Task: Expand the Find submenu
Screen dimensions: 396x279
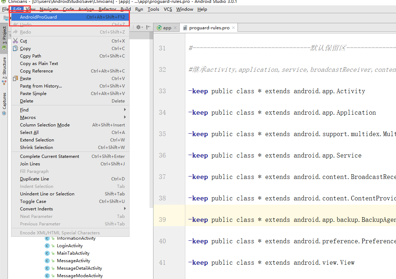Action: 70,110
